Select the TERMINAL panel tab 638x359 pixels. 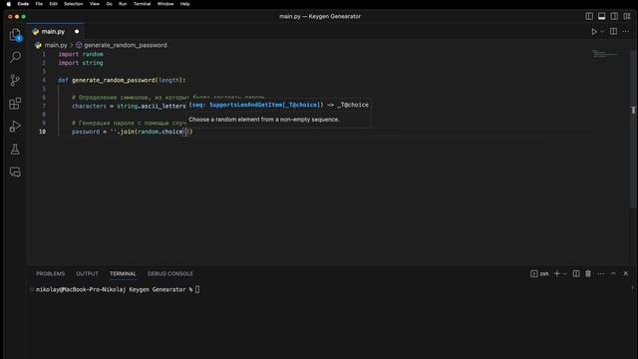coord(123,274)
